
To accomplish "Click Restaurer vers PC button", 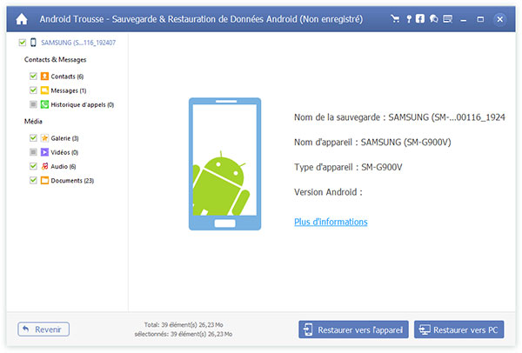I will point(458,330).
